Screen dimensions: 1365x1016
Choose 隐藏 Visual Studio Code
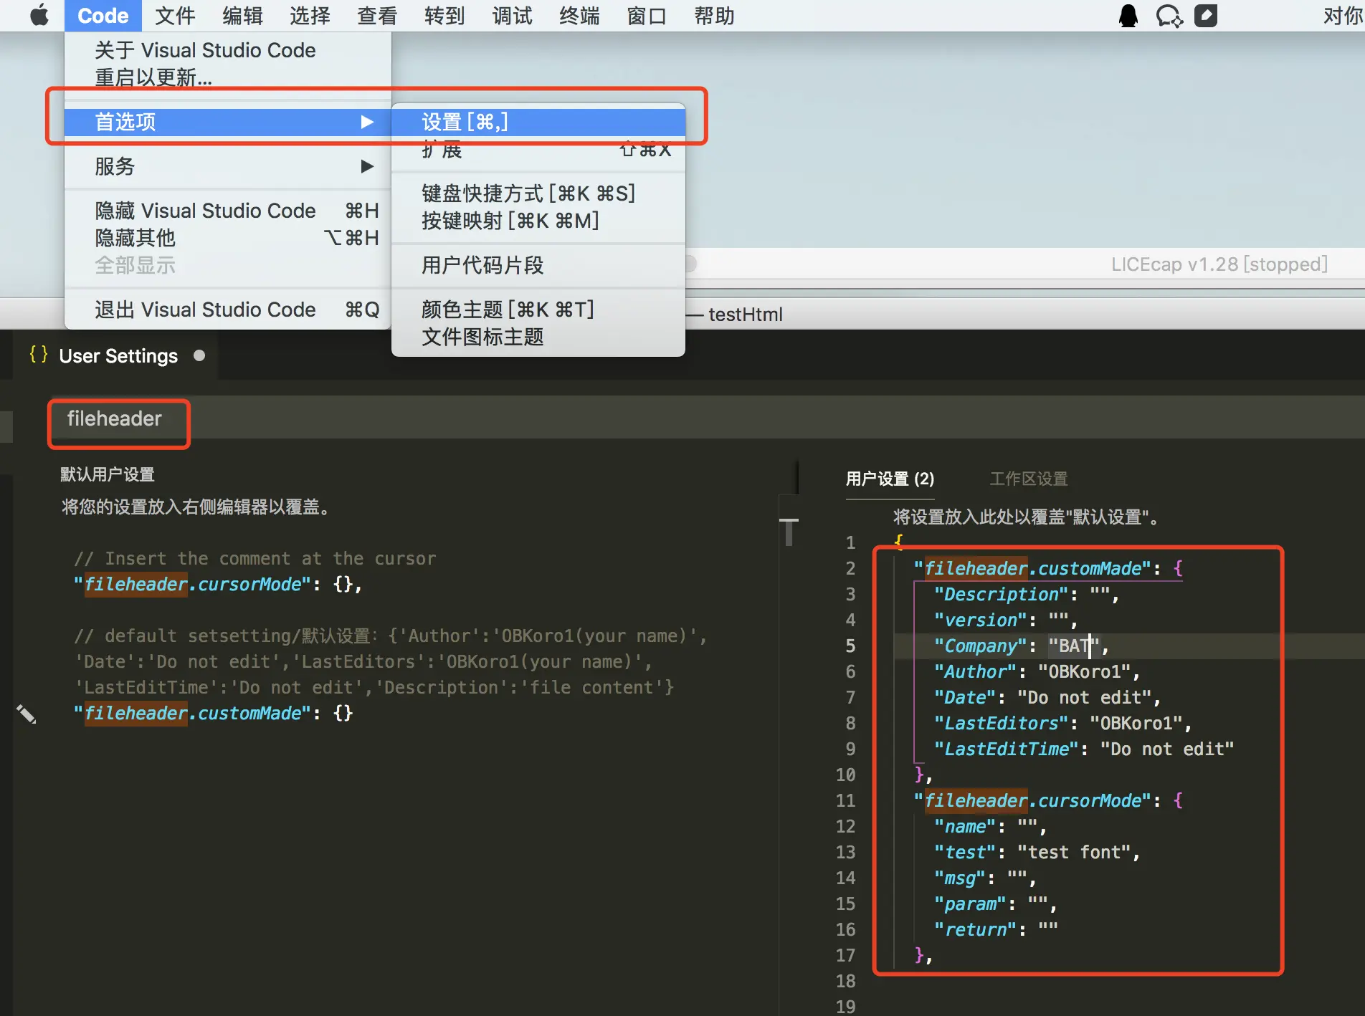[228, 211]
